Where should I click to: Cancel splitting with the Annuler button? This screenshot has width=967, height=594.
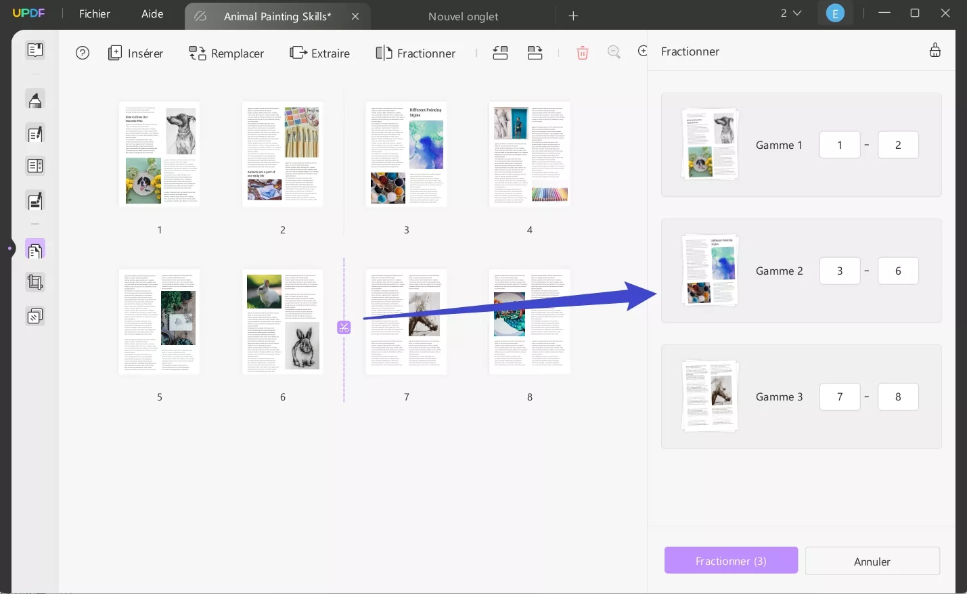pyautogui.click(x=872, y=562)
